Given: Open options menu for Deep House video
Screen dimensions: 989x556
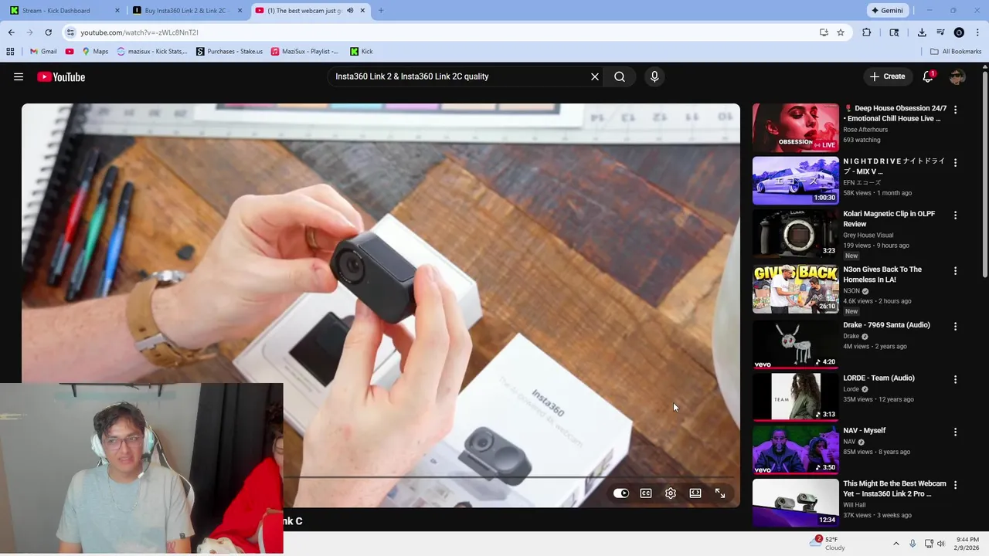Looking at the screenshot, I should tap(955, 110).
